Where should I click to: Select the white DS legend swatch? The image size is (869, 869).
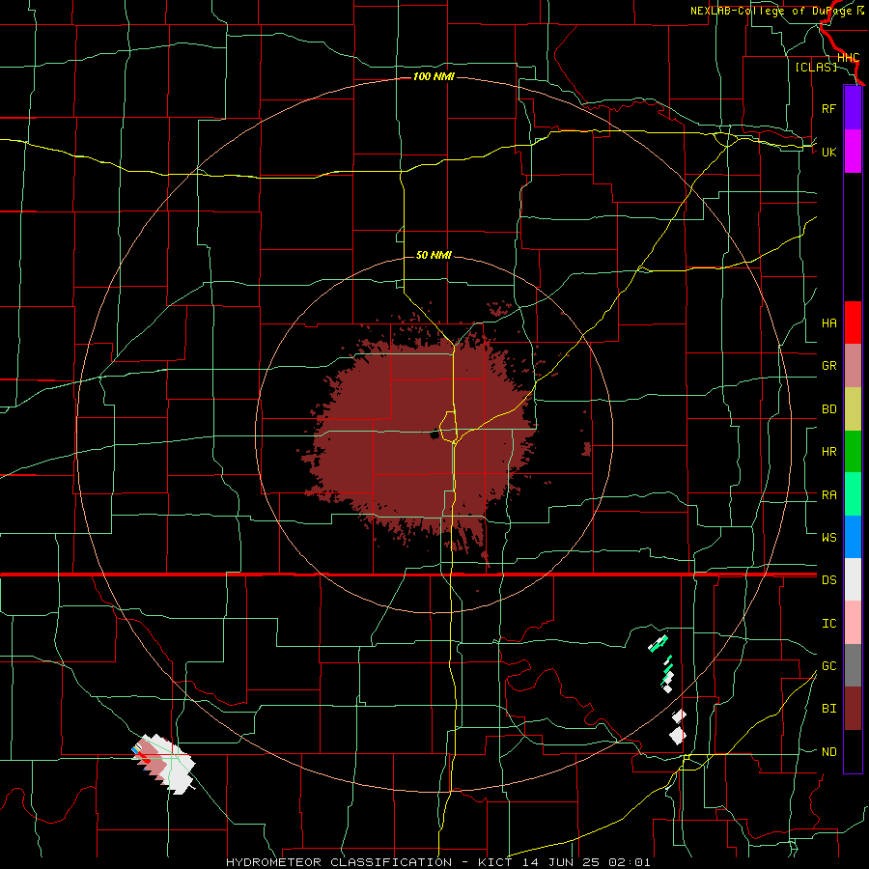point(853,579)
